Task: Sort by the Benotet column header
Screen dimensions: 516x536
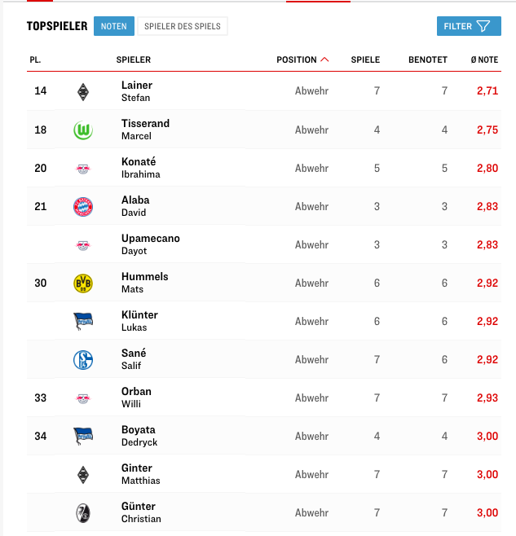Action: [x=428, y=59]
